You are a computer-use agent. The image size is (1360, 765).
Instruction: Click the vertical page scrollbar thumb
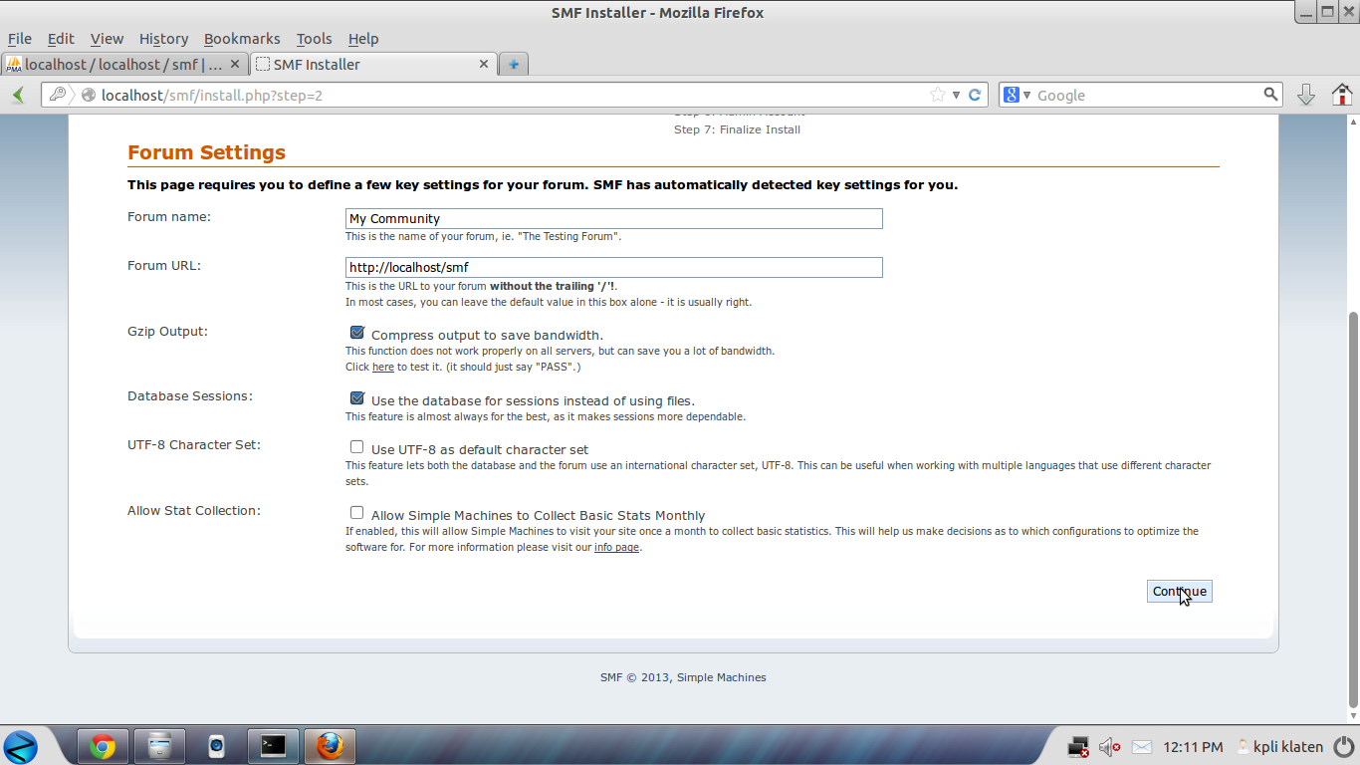click(1352, 508)
